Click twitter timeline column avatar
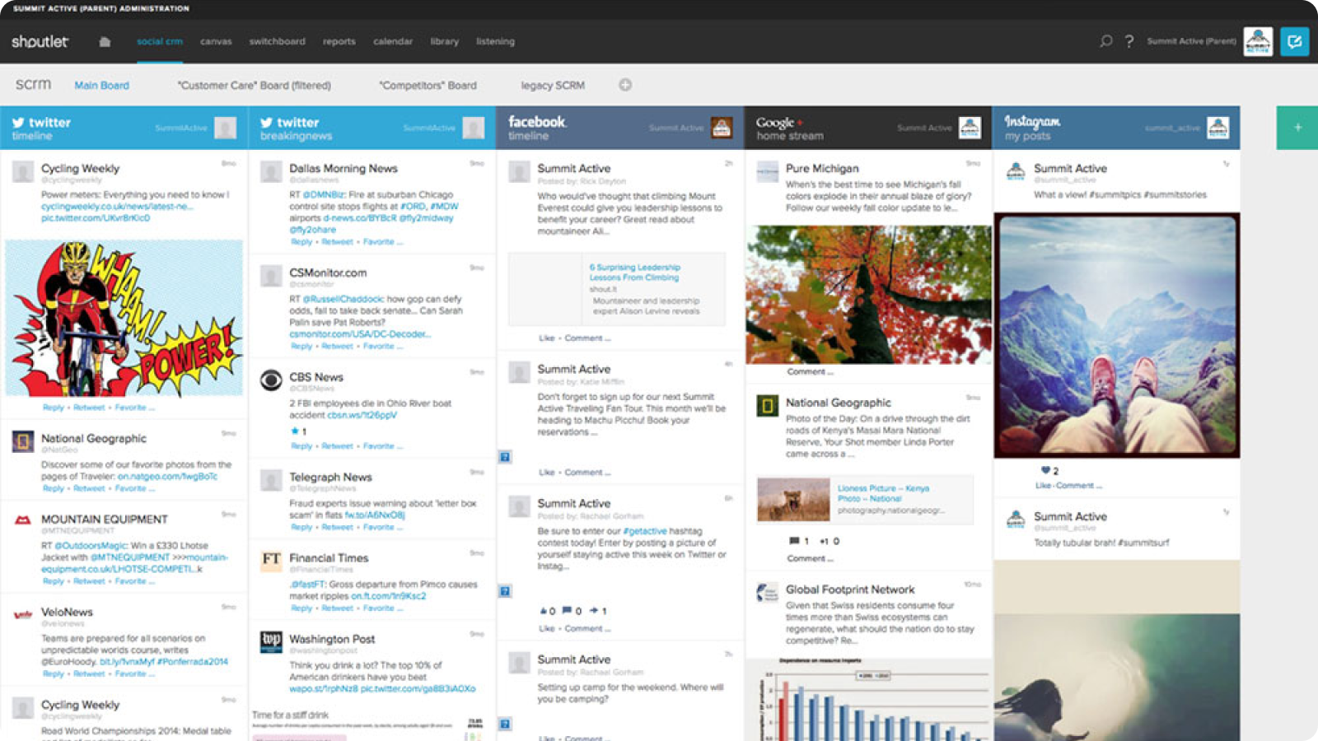The height and width of the screenshot is (741, 1318). click(225, 128)
